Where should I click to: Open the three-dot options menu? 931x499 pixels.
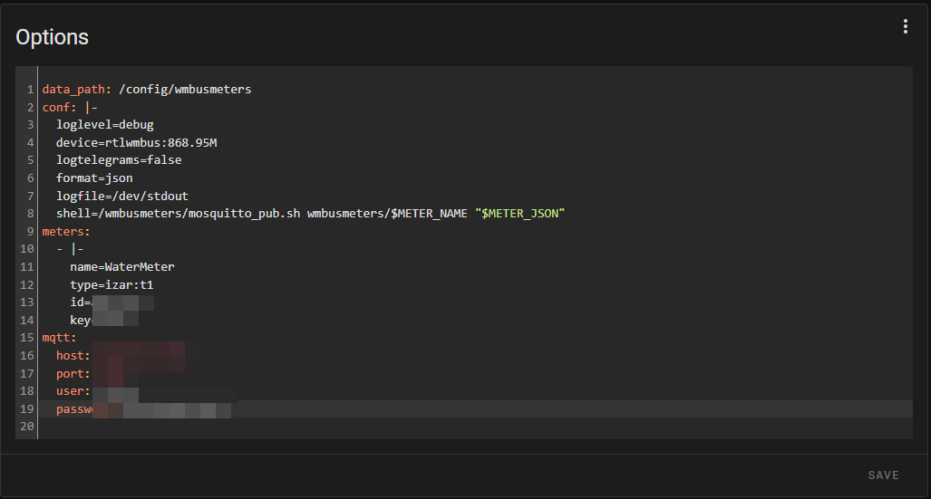[905, 26]
